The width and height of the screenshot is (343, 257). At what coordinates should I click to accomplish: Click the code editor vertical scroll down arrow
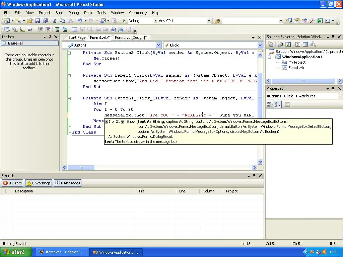coord(260,162)
